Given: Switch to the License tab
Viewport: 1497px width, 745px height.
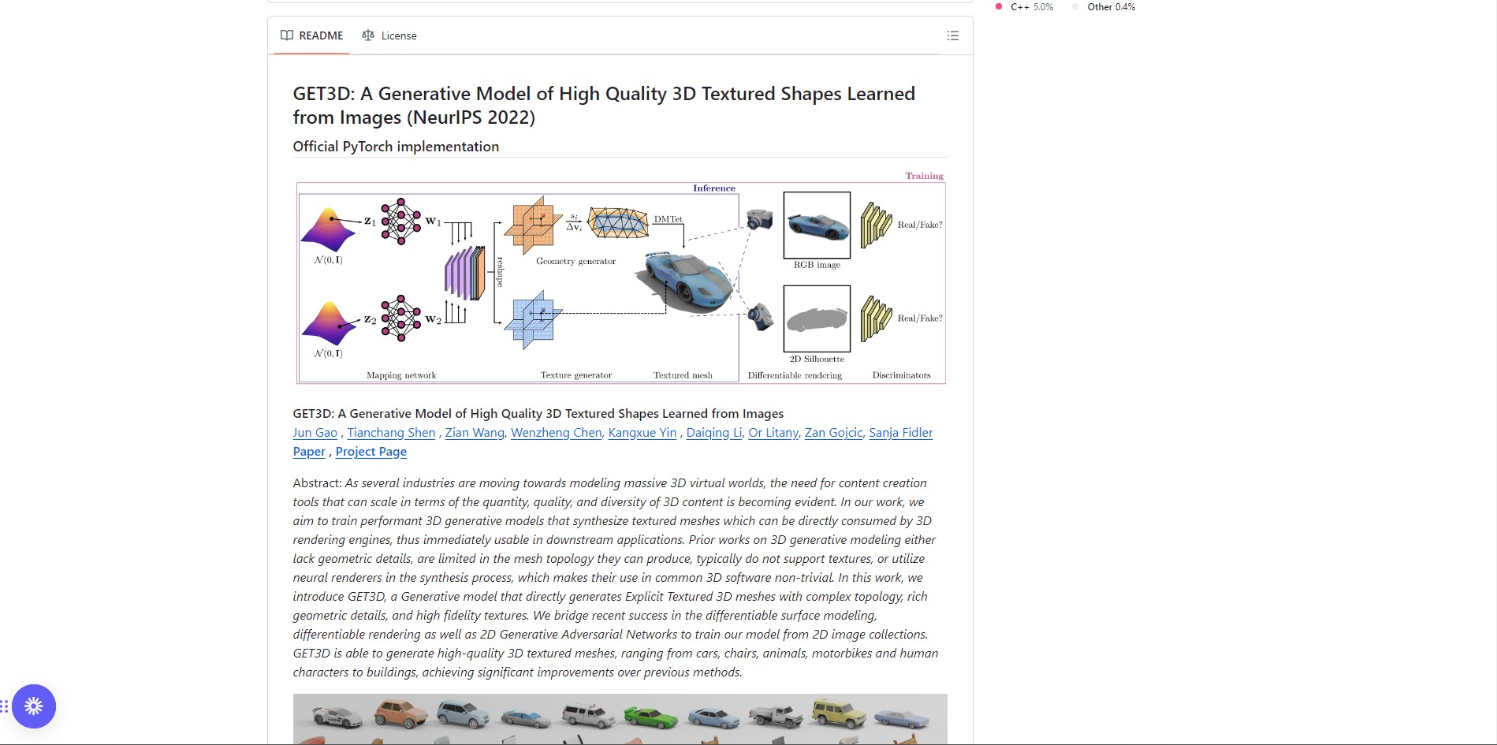Looking at the screenshot, I should (389, 35).
